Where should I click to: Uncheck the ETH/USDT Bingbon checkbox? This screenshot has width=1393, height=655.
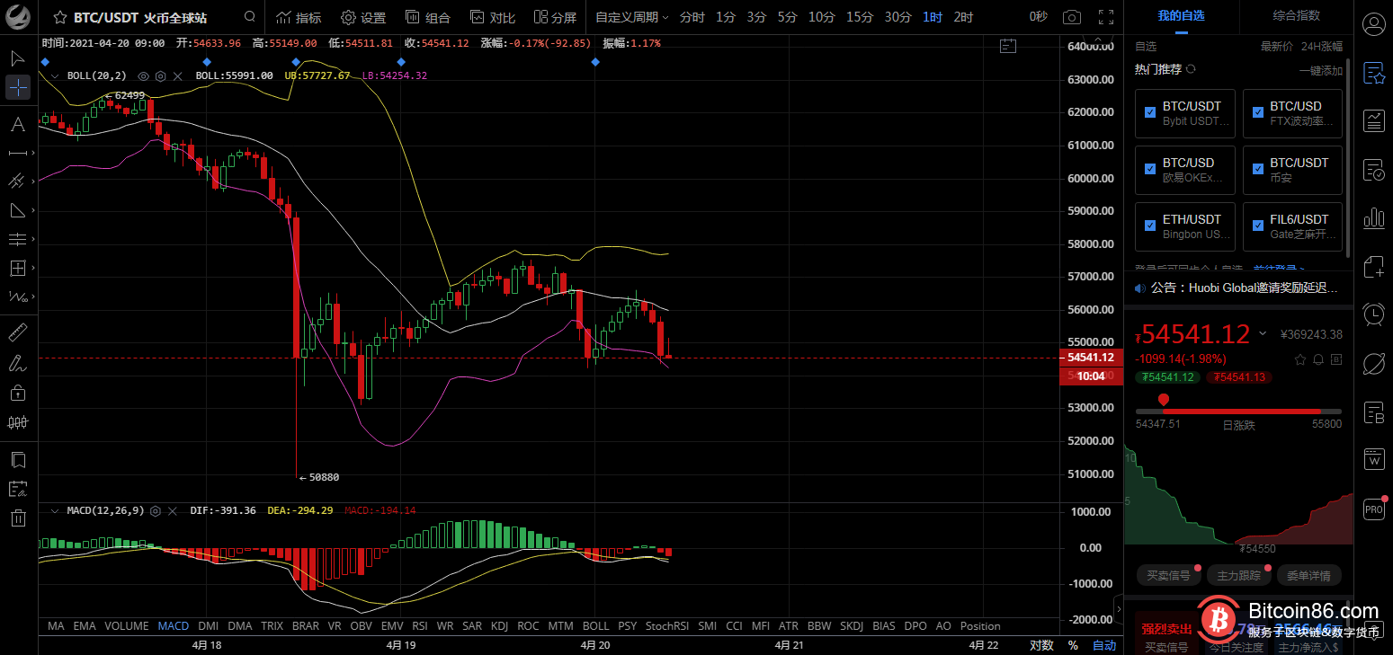point(1150,226)
